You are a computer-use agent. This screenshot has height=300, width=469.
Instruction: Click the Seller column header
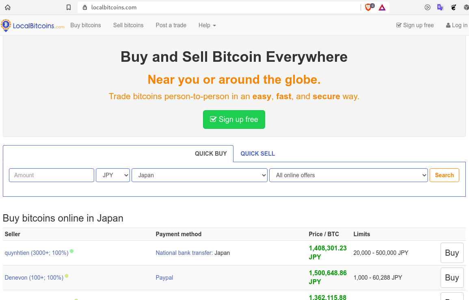pyautogui.click(x=12, y=234)
